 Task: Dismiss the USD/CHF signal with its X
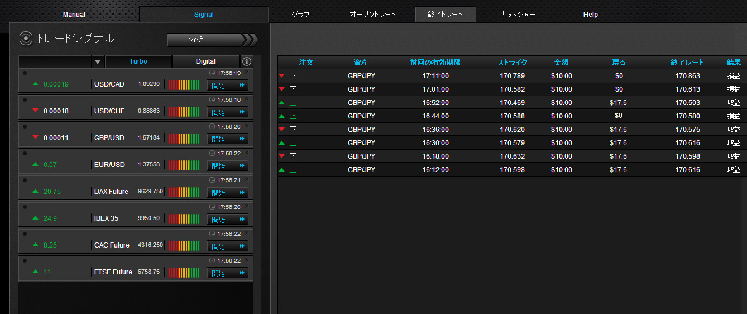(x=247, y=99)
